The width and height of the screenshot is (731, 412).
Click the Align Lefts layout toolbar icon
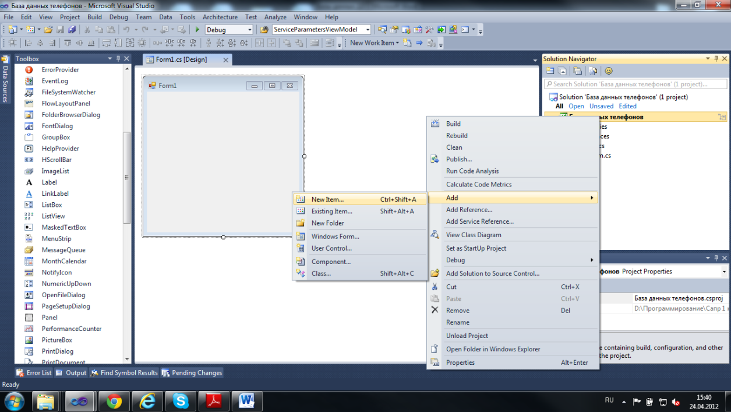click(x=28, y=43)
